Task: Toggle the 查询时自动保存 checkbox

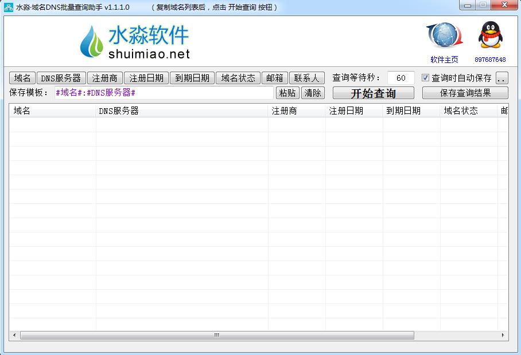Action: 425,78
